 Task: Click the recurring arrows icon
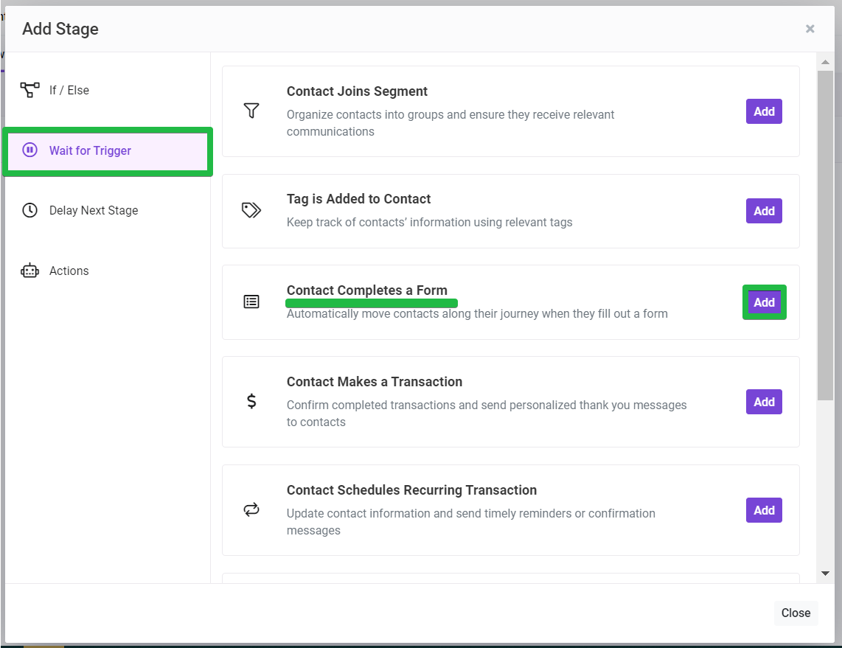click(251, 509)
